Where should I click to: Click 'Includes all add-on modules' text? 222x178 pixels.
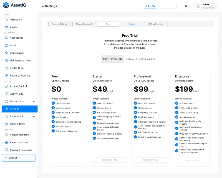(x=130, y=48)
